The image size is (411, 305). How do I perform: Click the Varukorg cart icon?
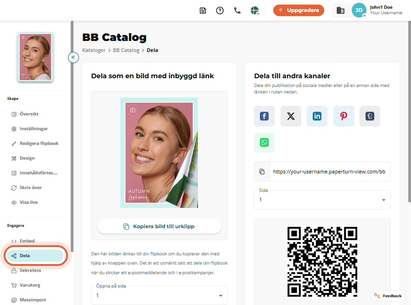(x=14, y=285)
